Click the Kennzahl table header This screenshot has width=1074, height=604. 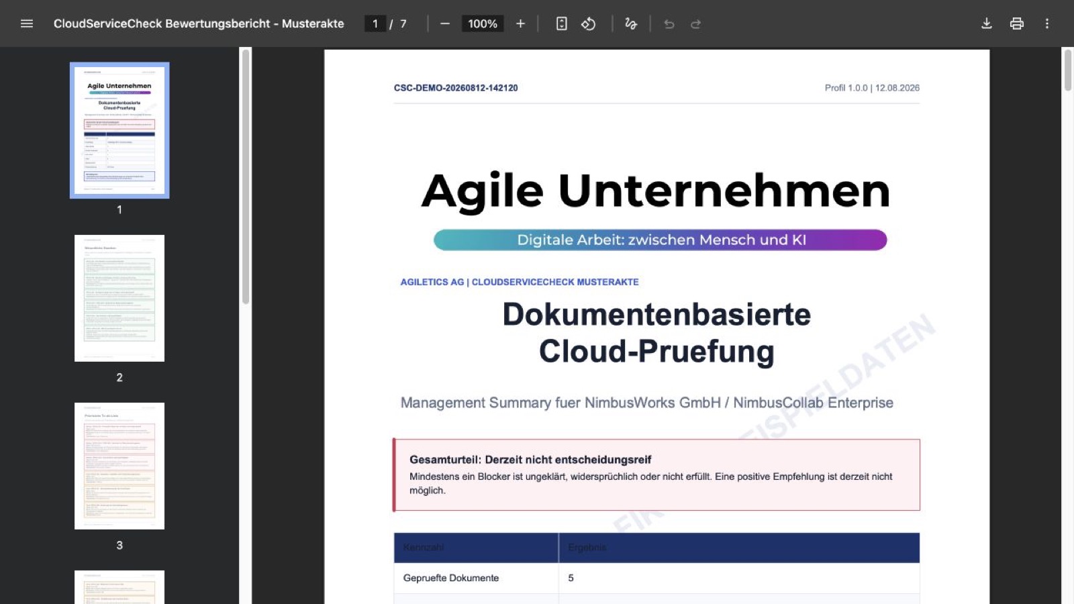pos(424,548)
